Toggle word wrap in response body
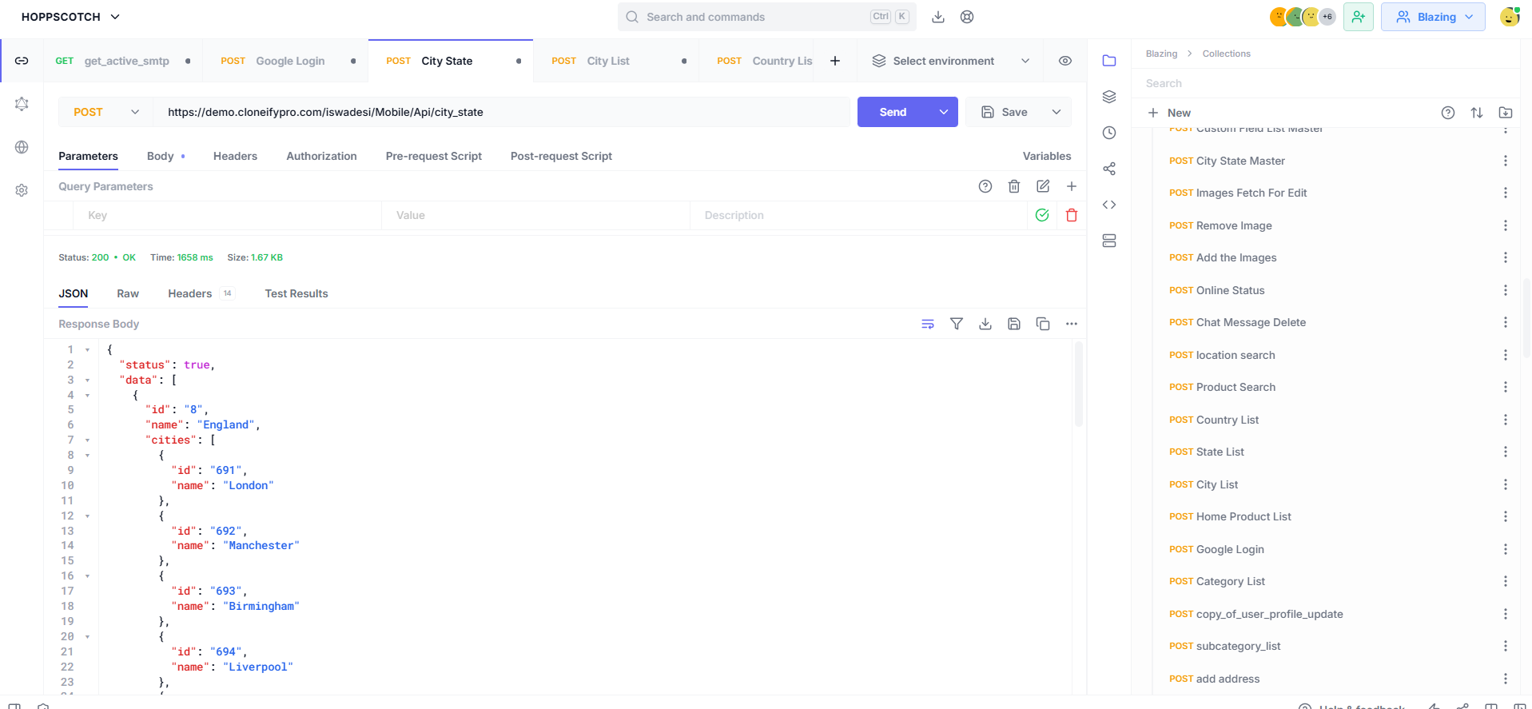Image resolution: width=1532 pixels, height=709 pixels. coord(928,324)
